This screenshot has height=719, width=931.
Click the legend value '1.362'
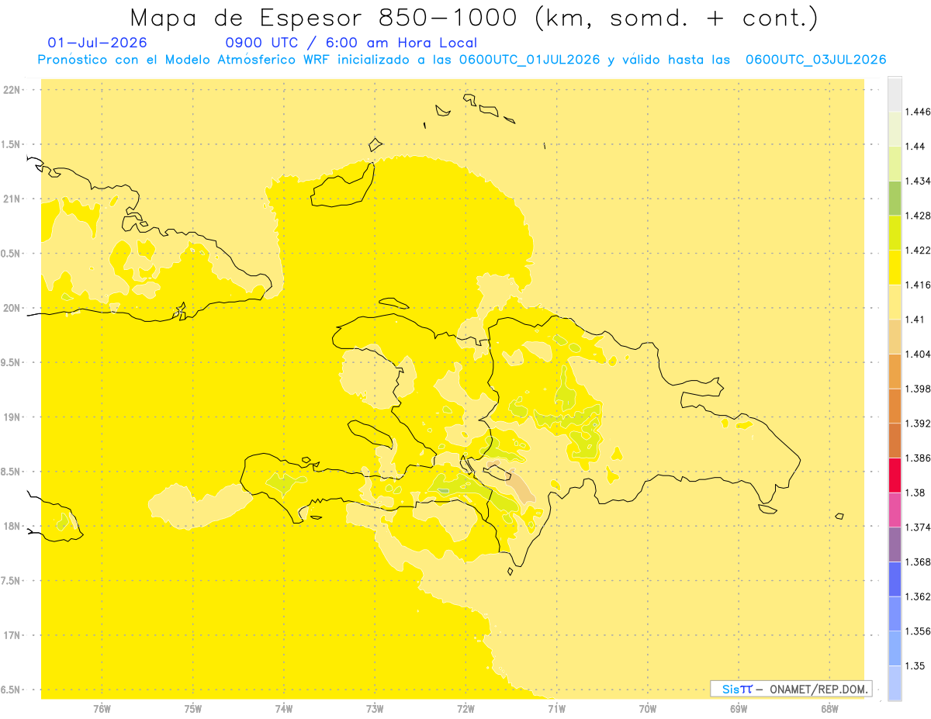[918, 596]
